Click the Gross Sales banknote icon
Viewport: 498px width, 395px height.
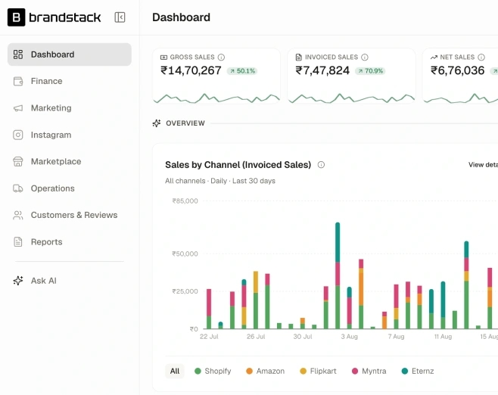tap(163, 58)
